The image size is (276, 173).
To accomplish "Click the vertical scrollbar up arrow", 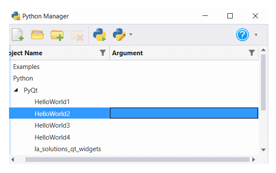I will 263,50.
